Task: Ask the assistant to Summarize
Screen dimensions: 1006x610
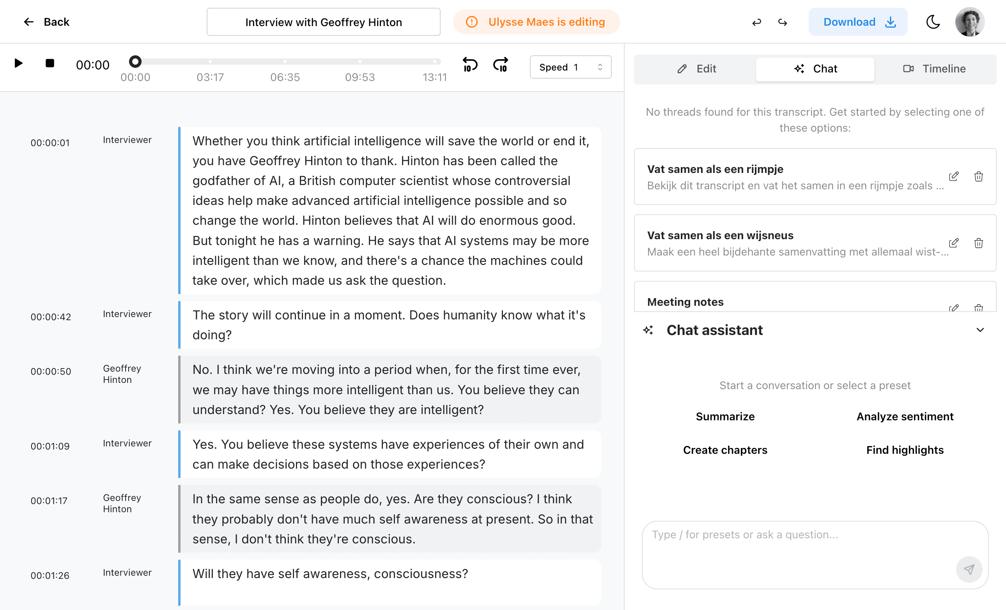Action: pyautogui.click(x=725, y=416)
